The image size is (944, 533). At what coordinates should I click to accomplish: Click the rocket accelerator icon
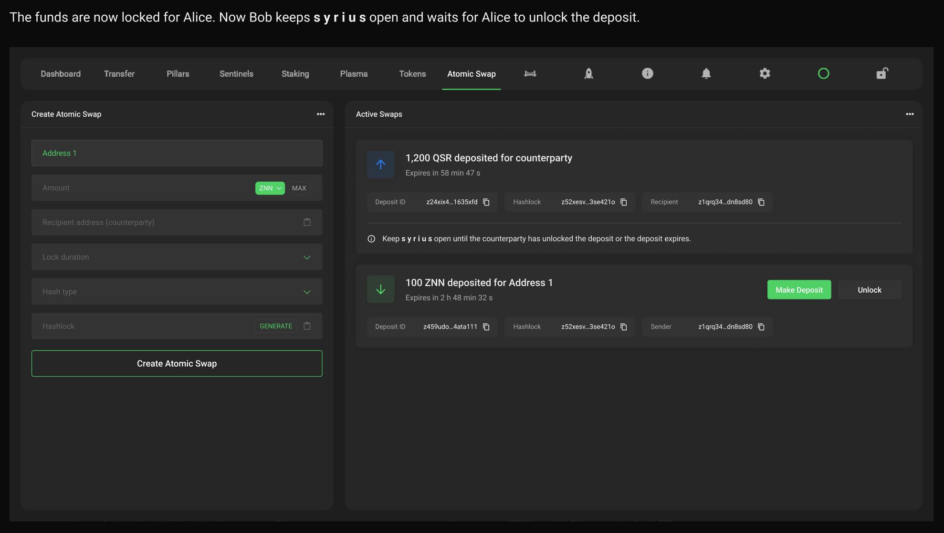coord(588,73)
